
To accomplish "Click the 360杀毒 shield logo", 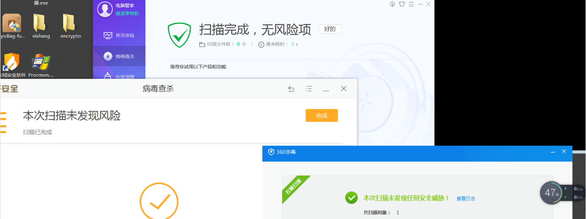I will click(271, 152).
